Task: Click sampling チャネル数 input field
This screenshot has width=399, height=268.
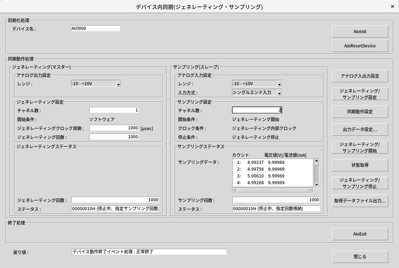Action: [x=257, y=110]
